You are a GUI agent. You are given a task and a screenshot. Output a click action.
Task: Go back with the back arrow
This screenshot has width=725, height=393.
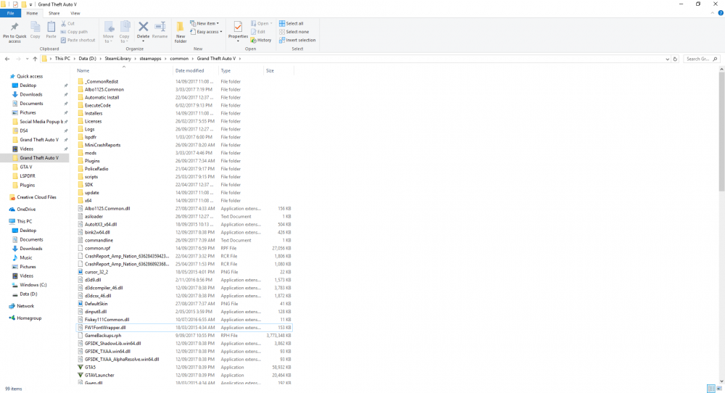7,59
